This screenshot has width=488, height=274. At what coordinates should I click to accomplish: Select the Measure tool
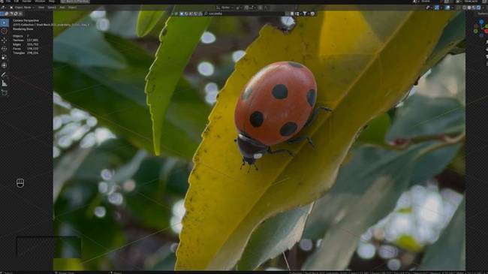coord(4,83)
